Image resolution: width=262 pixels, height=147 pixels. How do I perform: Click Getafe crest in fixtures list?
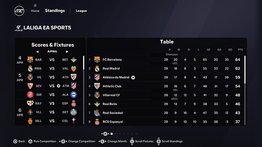click(x=74, y=112)
